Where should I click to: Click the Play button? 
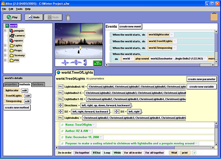point(12,17)
